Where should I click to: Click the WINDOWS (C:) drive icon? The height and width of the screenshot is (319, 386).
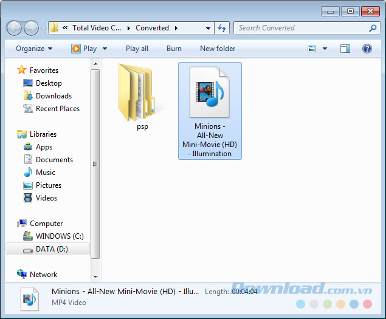(x=28, y=236)
